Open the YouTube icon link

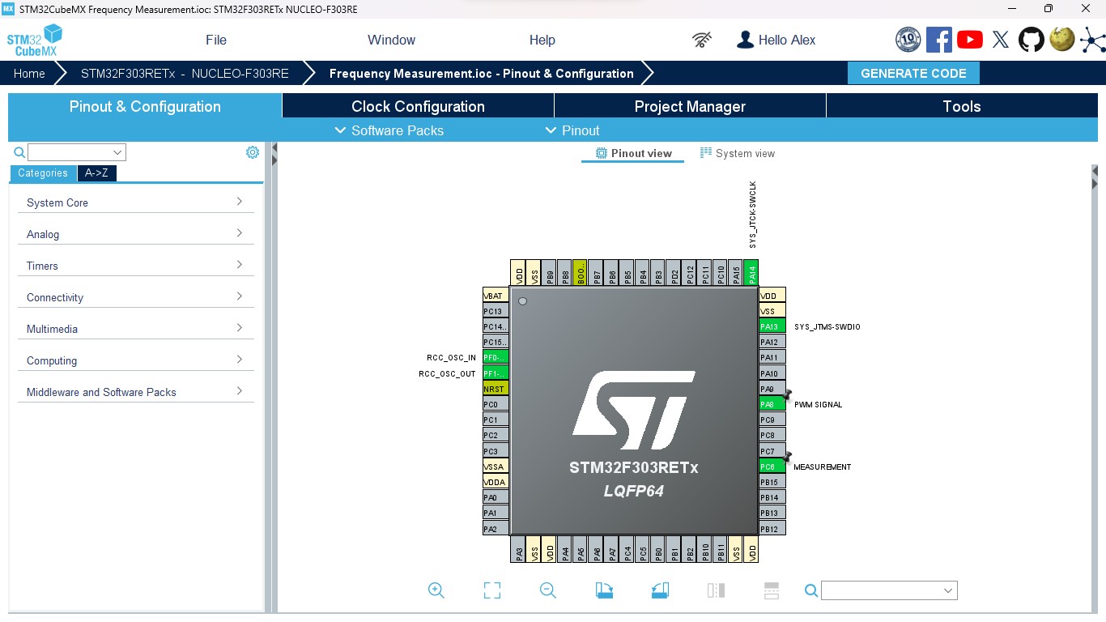(970, 40)
